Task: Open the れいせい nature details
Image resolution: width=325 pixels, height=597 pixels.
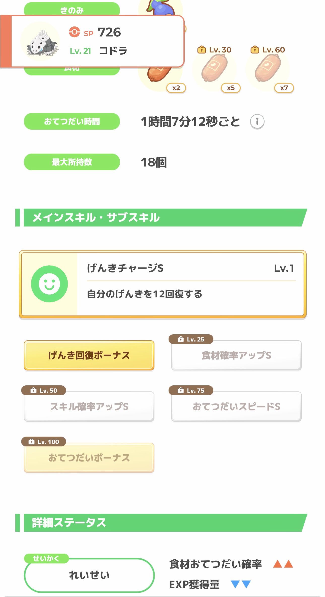Action: tap(89, 575)
